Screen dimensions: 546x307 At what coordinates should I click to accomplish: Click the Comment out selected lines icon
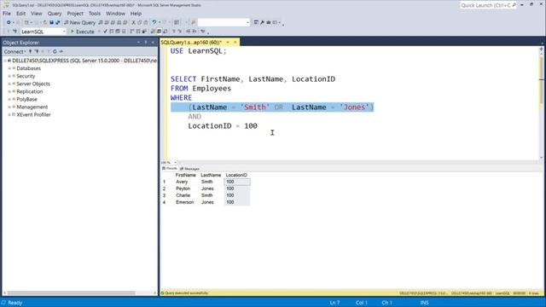click(x=174, y=32)
